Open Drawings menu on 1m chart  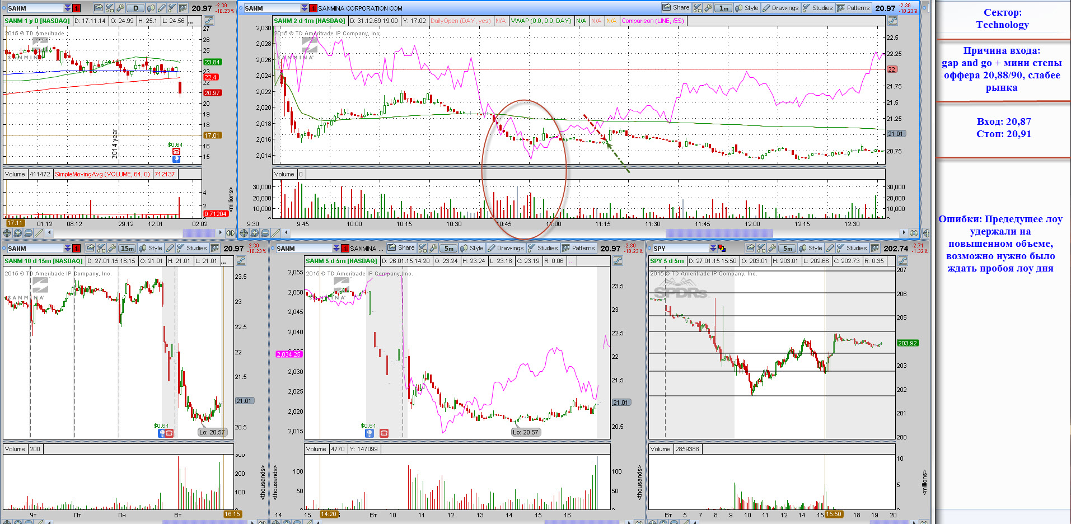pyautogui.click(x=780, y=8)
